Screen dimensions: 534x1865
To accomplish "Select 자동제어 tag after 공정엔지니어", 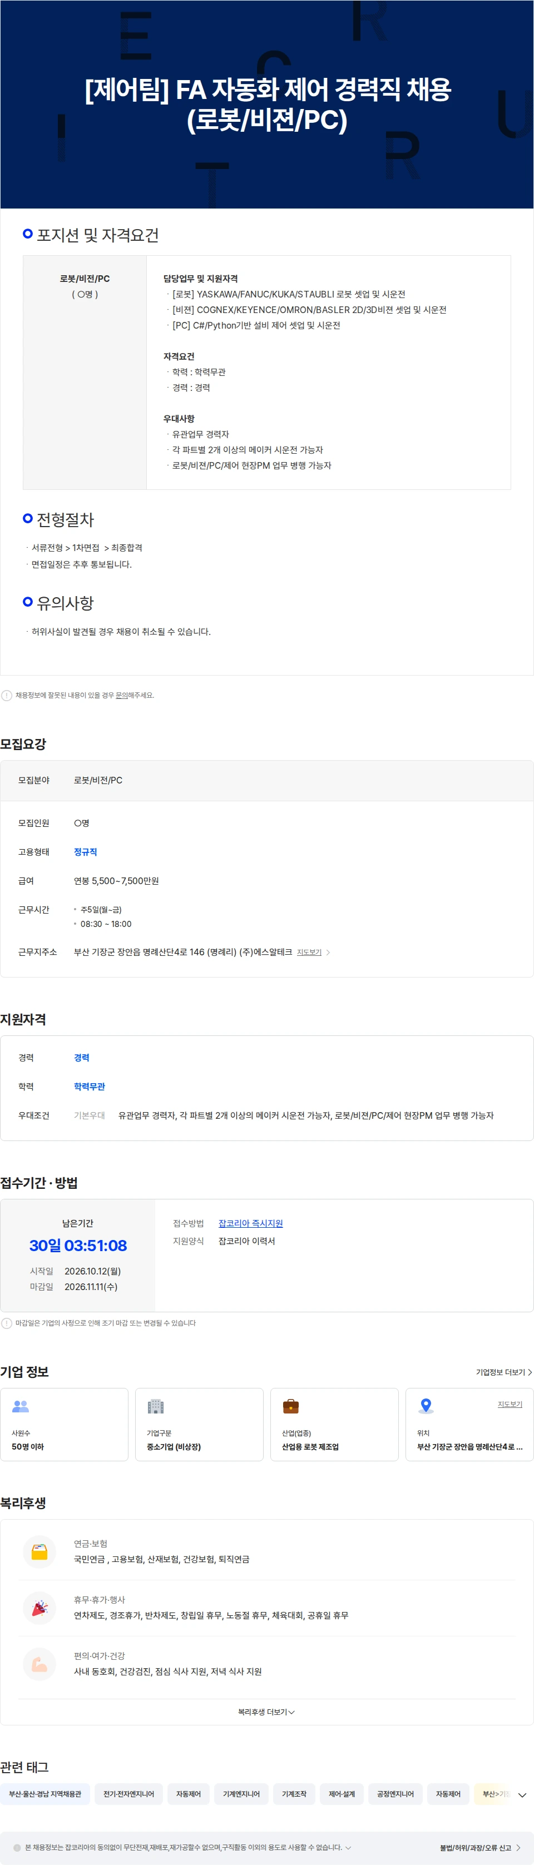I will pyautogui.click(x=448, y=1793).
